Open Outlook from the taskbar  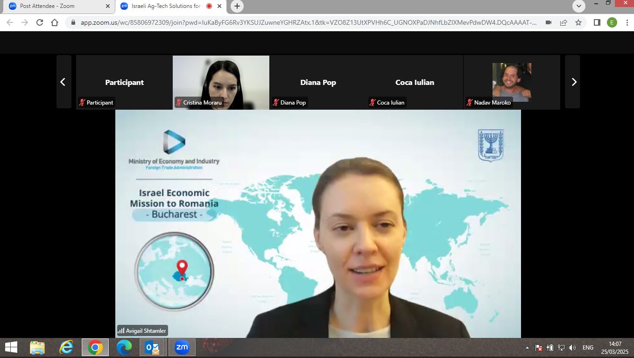152,347
